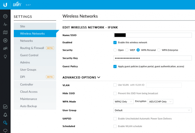Select Wireless Networks in settings menu

click(35, 33)
